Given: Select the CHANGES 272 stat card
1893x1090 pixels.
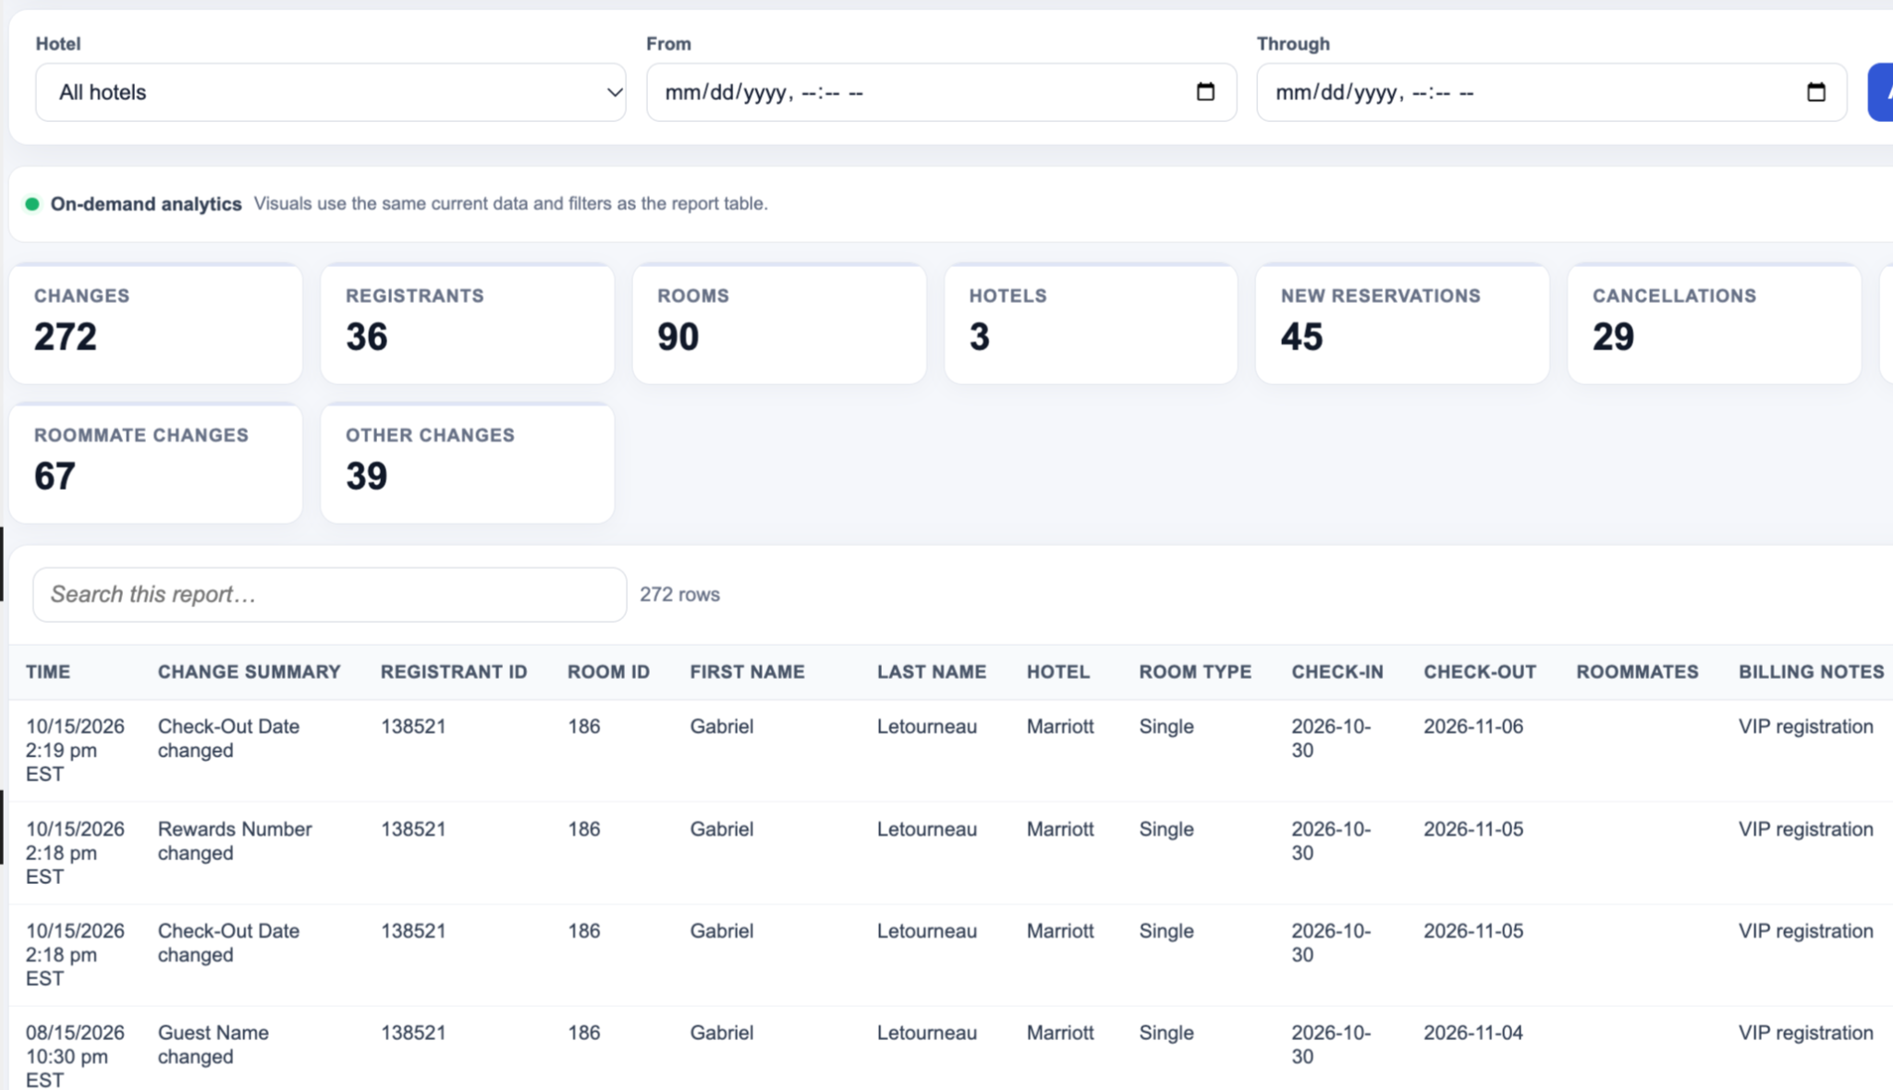Looking at the screenshot, I should 155,323.
